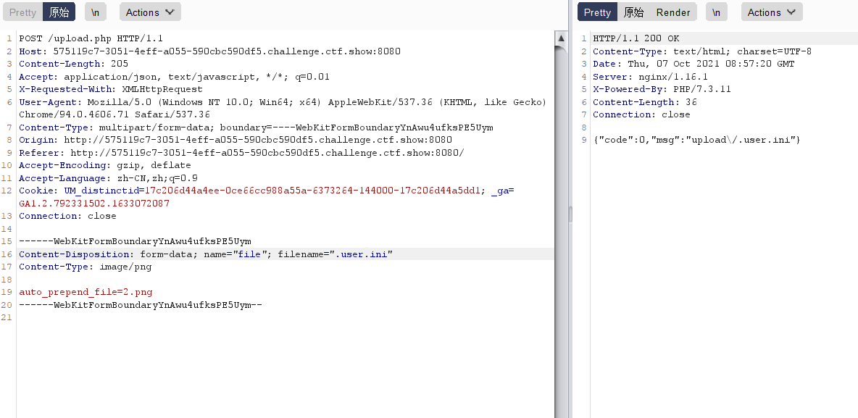The width and height of the screenshot is (858, 418).
Task: Open request panel Actions dropdown
Action: click(150, 12)
